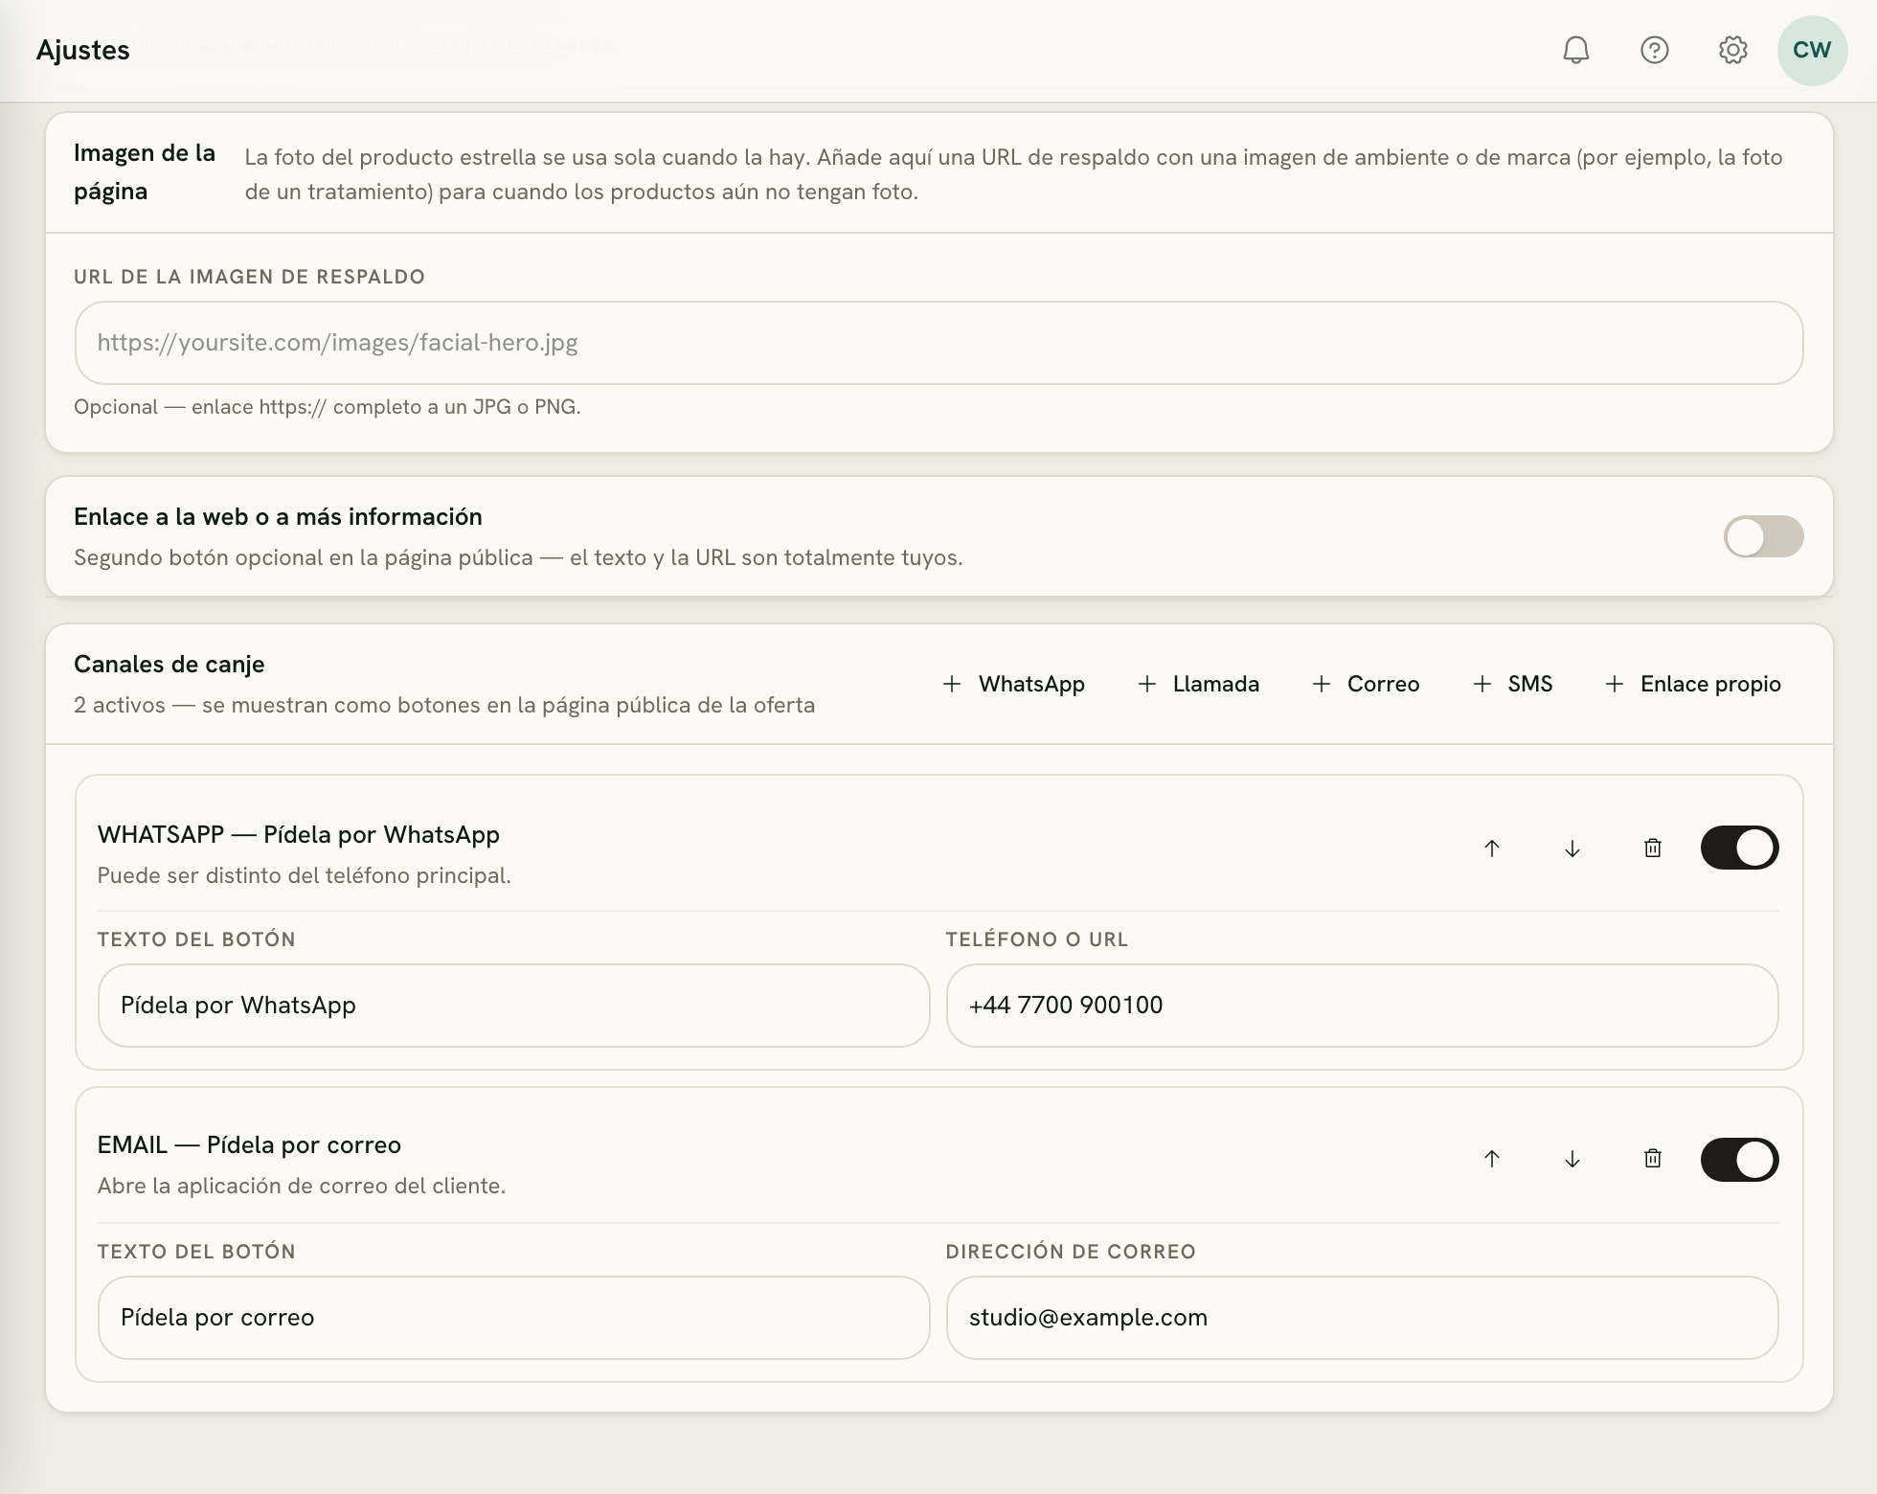Move the Email channel down
The width and height of the screenshot is (1877, 1494).
[x=1572, y=1159]
